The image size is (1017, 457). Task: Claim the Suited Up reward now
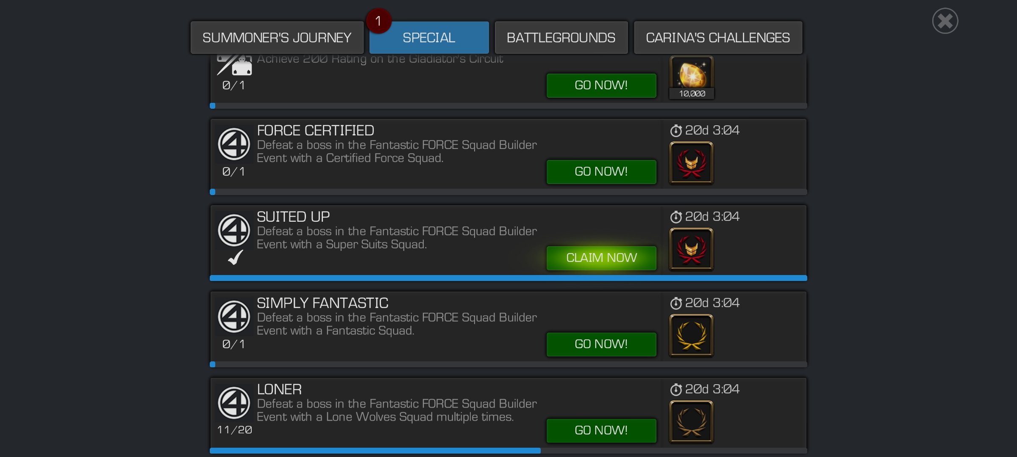click(x=601, y=258)
